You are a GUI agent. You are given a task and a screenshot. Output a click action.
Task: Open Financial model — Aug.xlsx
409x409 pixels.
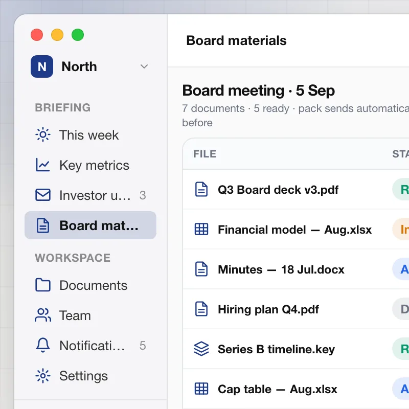click(295, 230)
